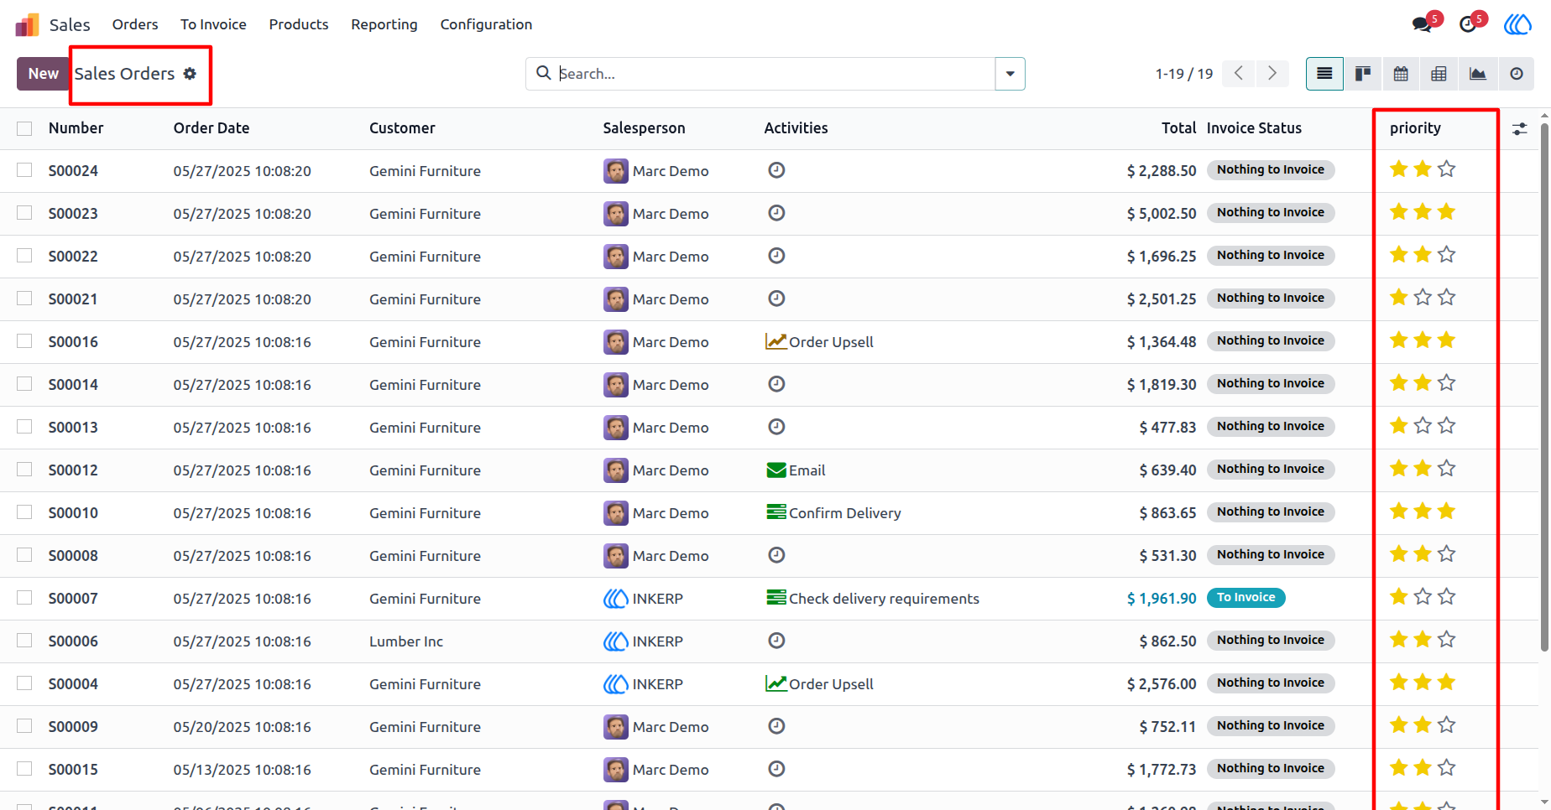Select the checkbox for order S00007

click(x=24, y=598)
